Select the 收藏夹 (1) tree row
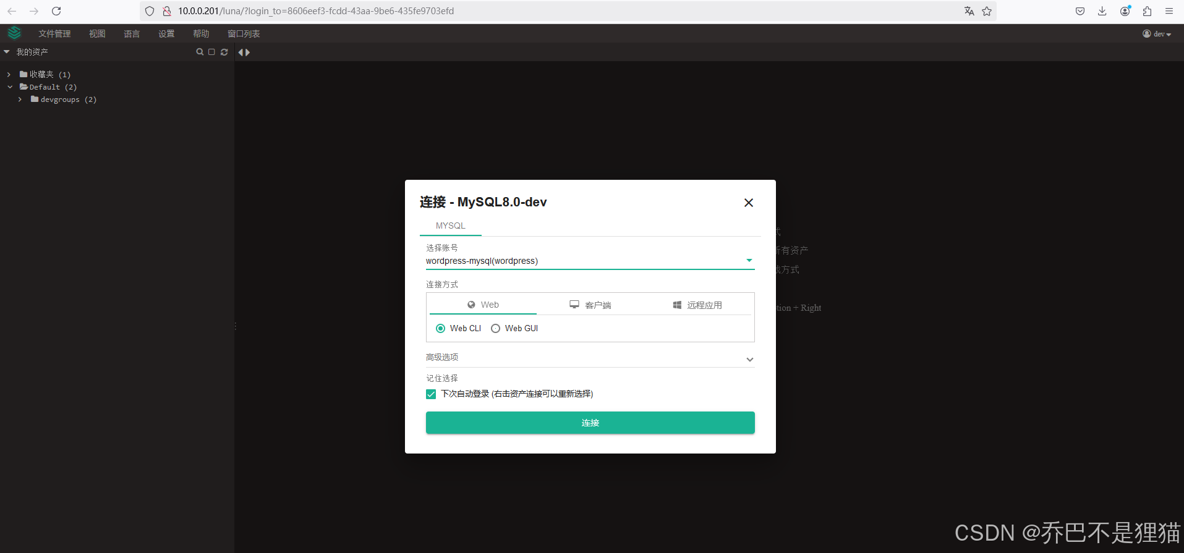This screenshot has width=1184, height=553. click(x=45, y=74)
